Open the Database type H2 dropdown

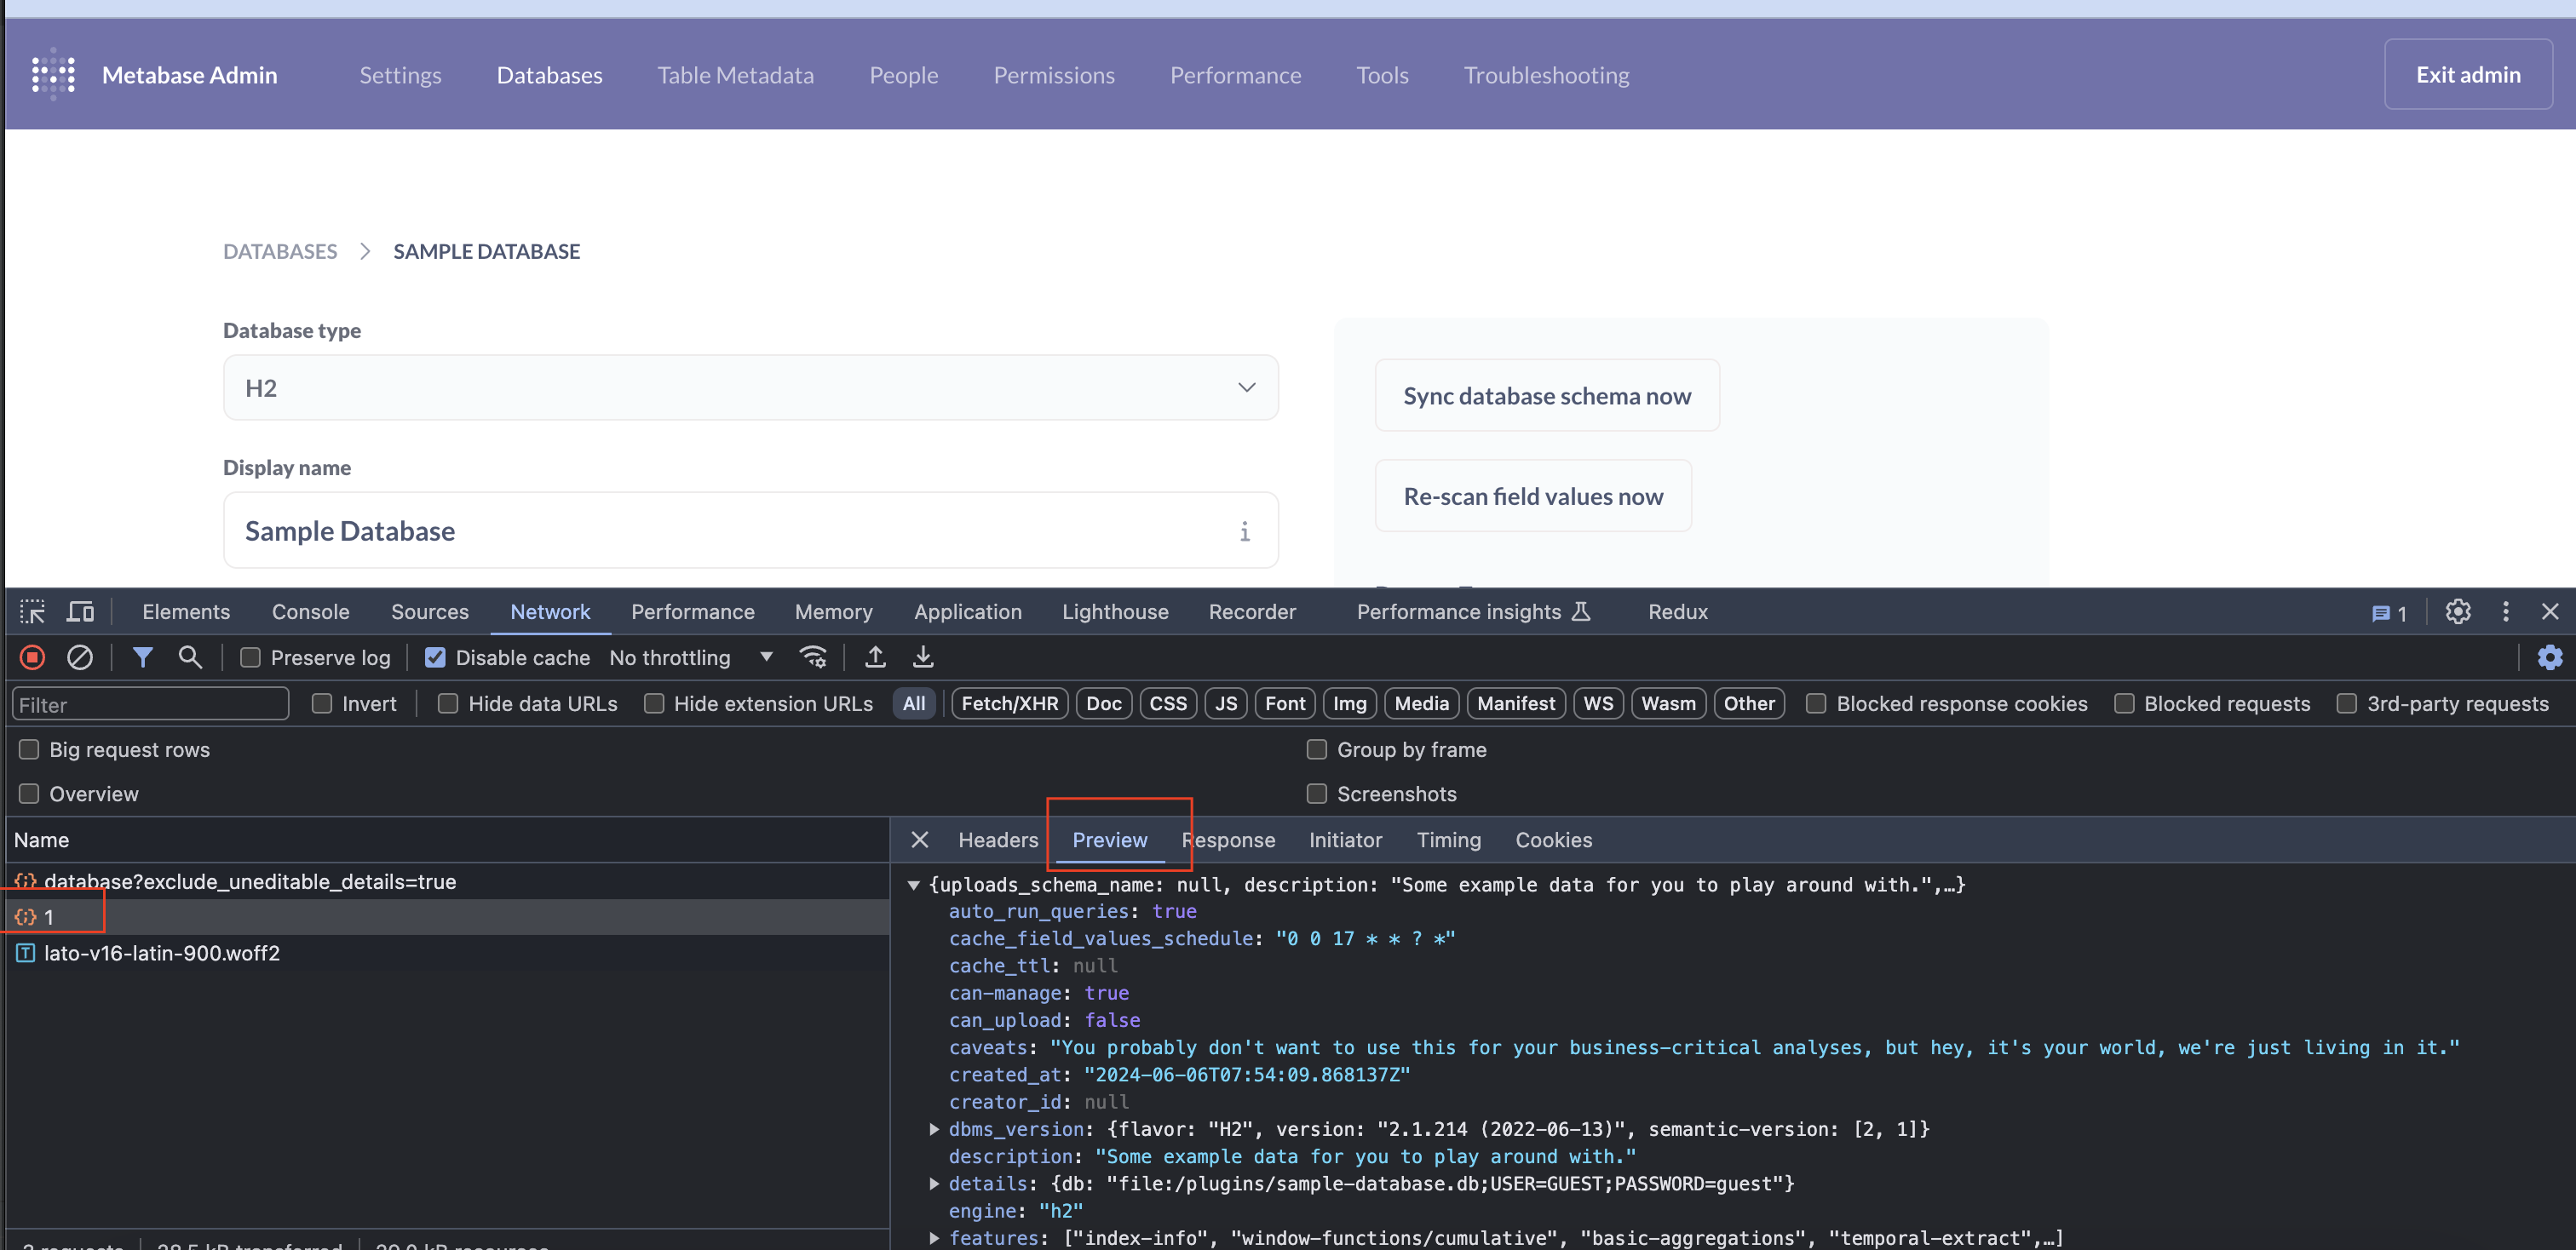click(x=751, y=387)
